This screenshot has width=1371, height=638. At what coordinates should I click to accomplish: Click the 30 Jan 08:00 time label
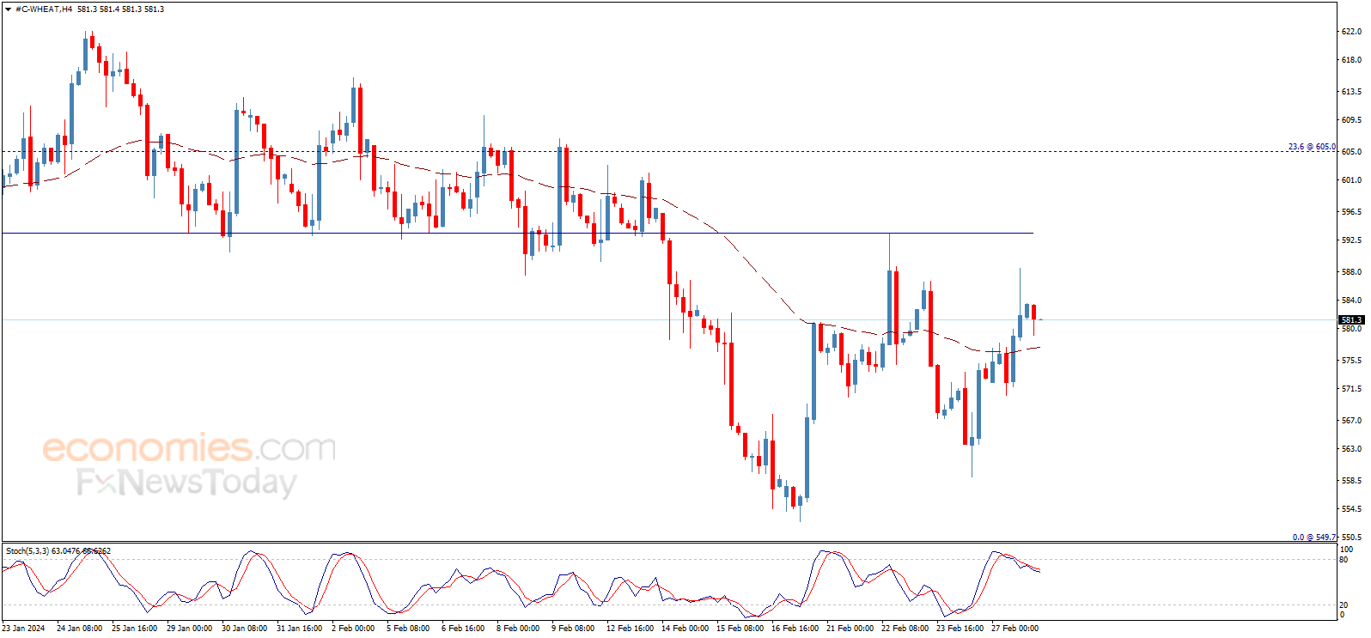[x=244, y=629]
